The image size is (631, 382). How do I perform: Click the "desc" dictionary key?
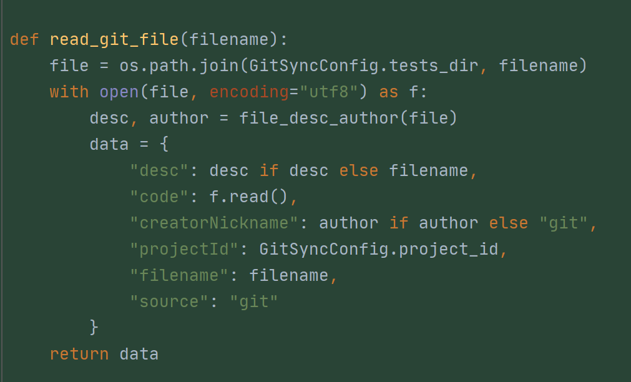159,170
